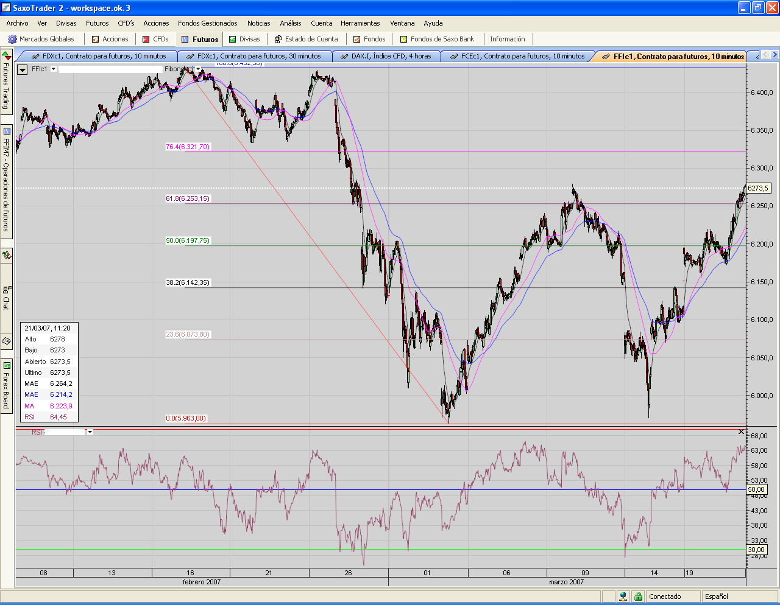Expand the FFIc1 instrument dropdown
Screen dimensions: 780x605
point(54,69)
